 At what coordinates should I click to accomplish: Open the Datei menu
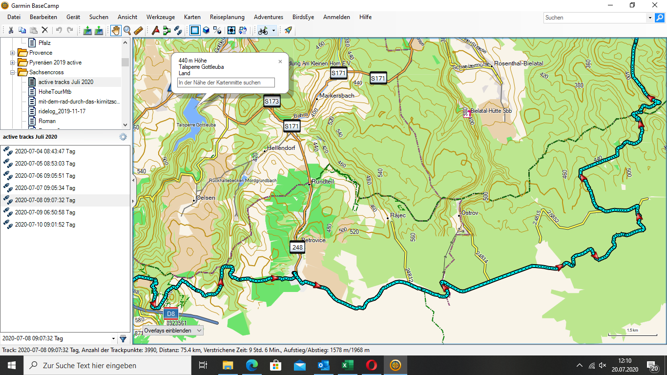(x=14, y=17)
